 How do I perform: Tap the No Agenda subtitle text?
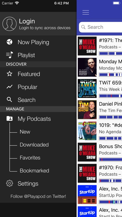pos(110,132)
